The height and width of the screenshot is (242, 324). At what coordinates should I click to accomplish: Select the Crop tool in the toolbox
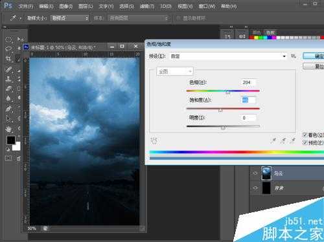pyautogui.click(x=8, y=59)
